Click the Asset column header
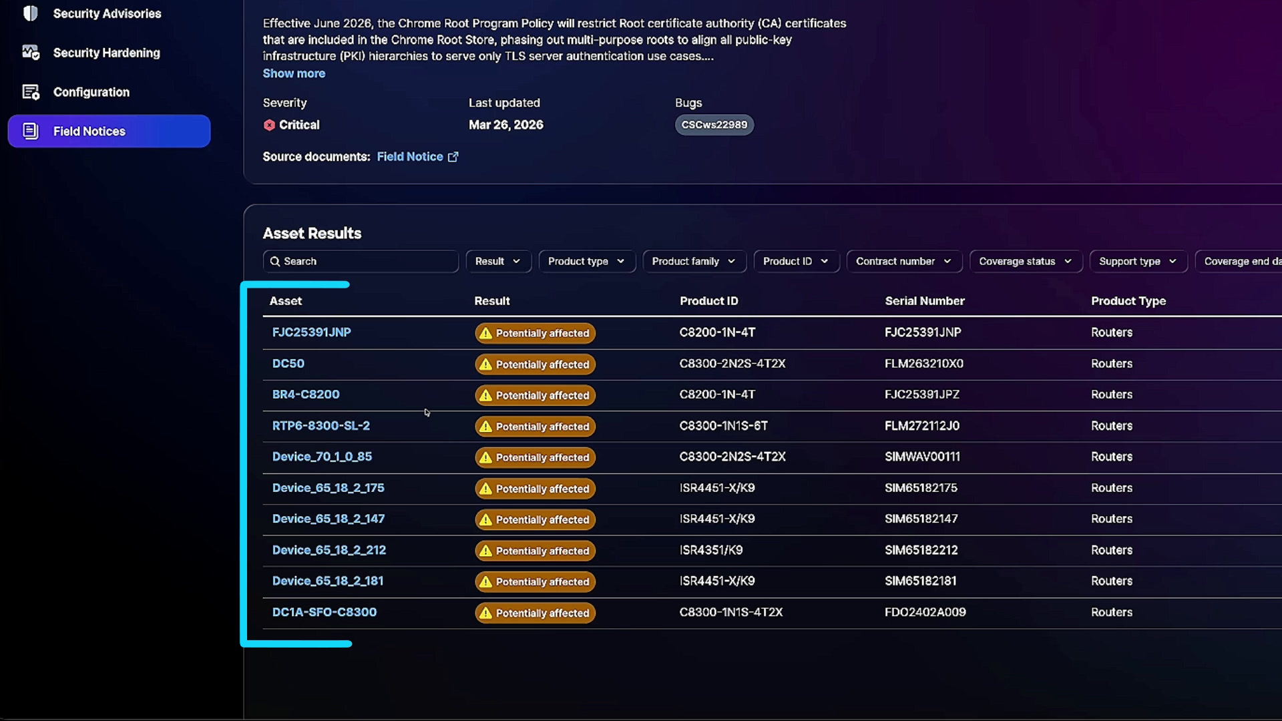The image size is (1282, 721). 286,301
